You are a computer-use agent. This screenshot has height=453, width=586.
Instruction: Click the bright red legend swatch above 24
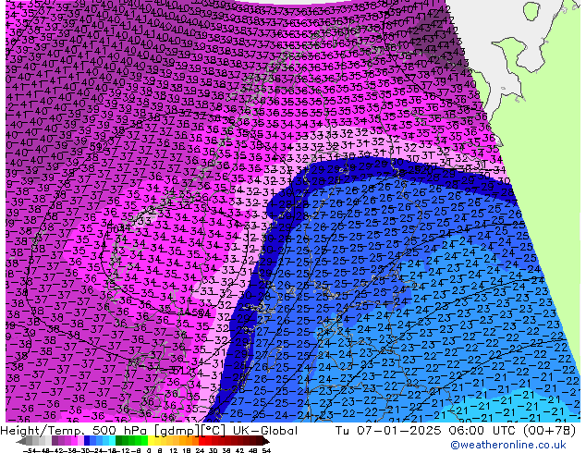click(x=201, y=441)
